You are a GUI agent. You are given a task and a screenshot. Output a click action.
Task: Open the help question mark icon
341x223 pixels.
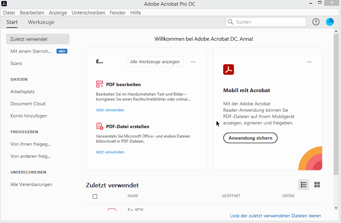coord(316,22)
